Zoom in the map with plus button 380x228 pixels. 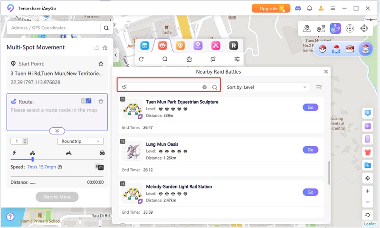coord(368,191)
